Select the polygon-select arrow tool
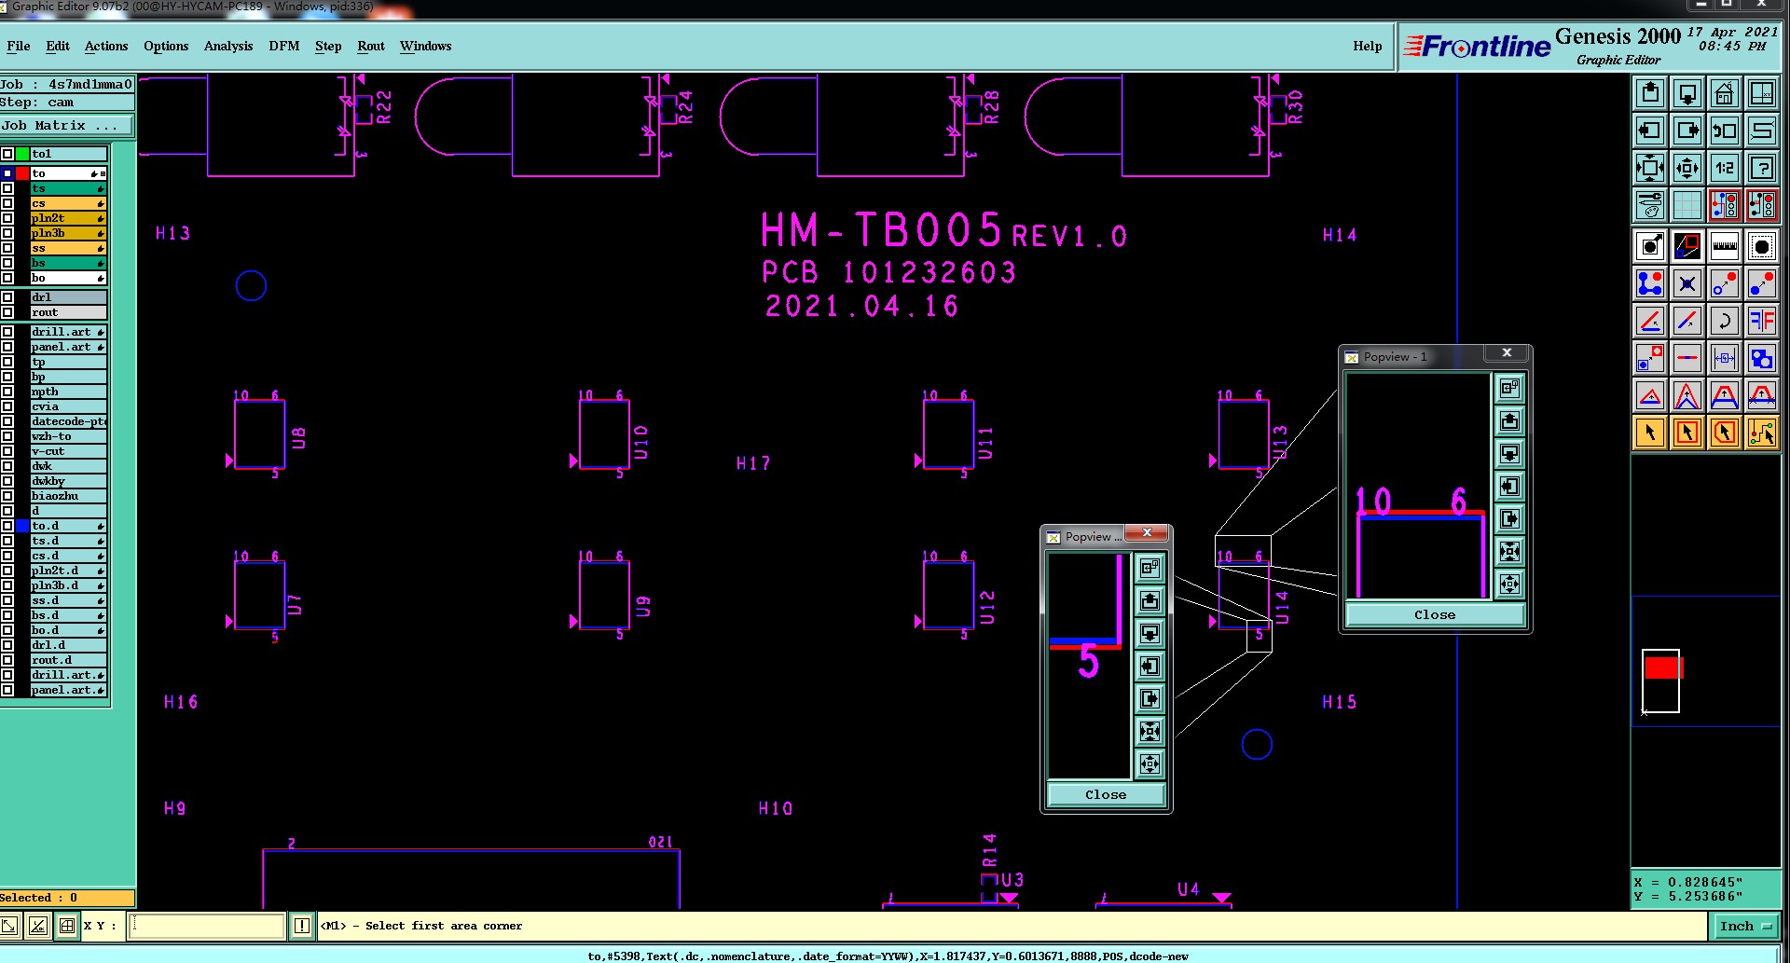1790x963 pixels. [x=1725, y=433]
